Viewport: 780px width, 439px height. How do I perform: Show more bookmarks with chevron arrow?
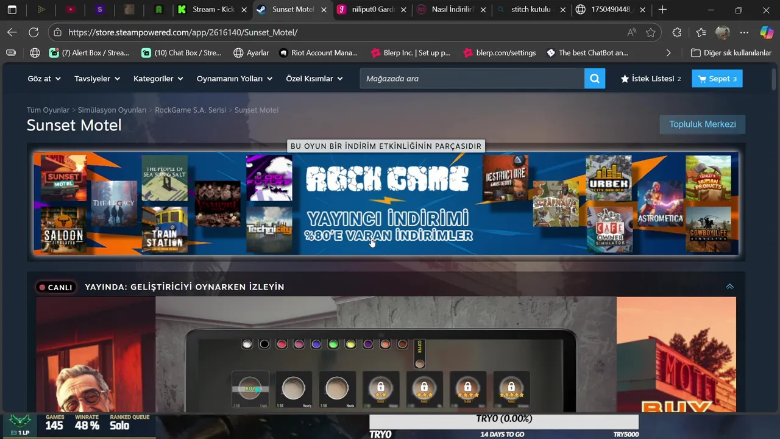[668, 53]
